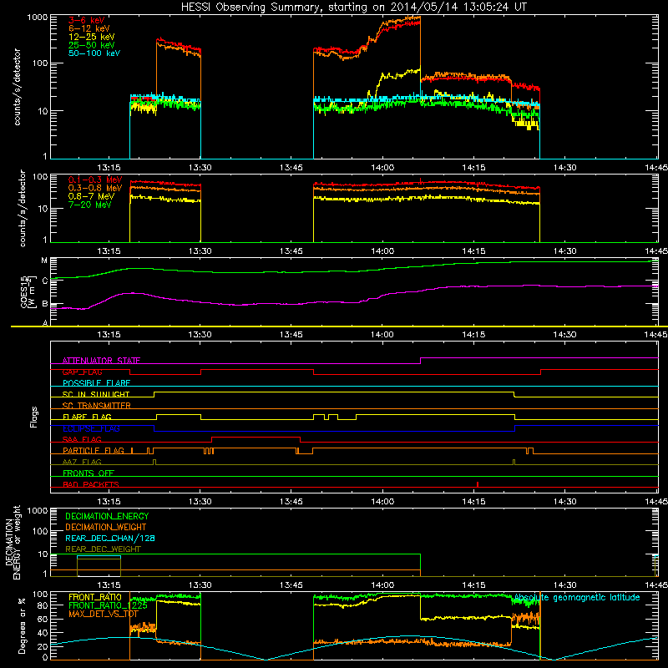Viewport: 668px width, 668px height.
Task: Select the BAD_PACKETS flag label
Action: tap(91, 484)
